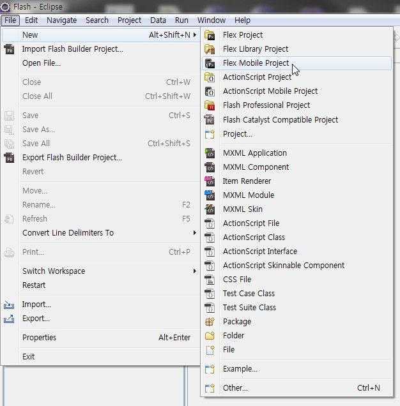This screenshot has height=406, width=400.
Task: Click the Folder icon in New submenu
Action: click(210, 335)
